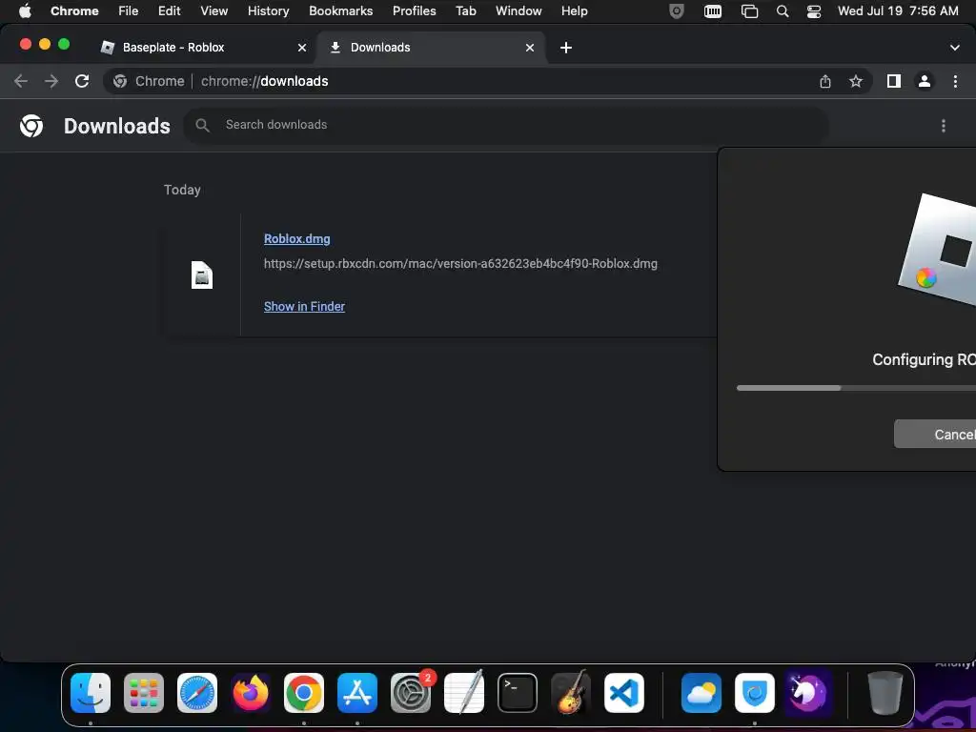Click Google Chrome in the dock
976x732 pixels.
click(x=304, y=693)
